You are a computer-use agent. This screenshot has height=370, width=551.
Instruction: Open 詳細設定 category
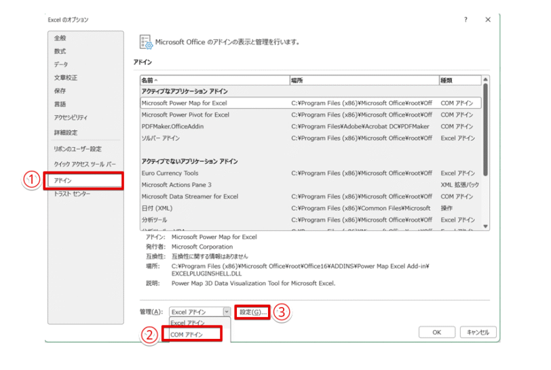pos(66,132)
